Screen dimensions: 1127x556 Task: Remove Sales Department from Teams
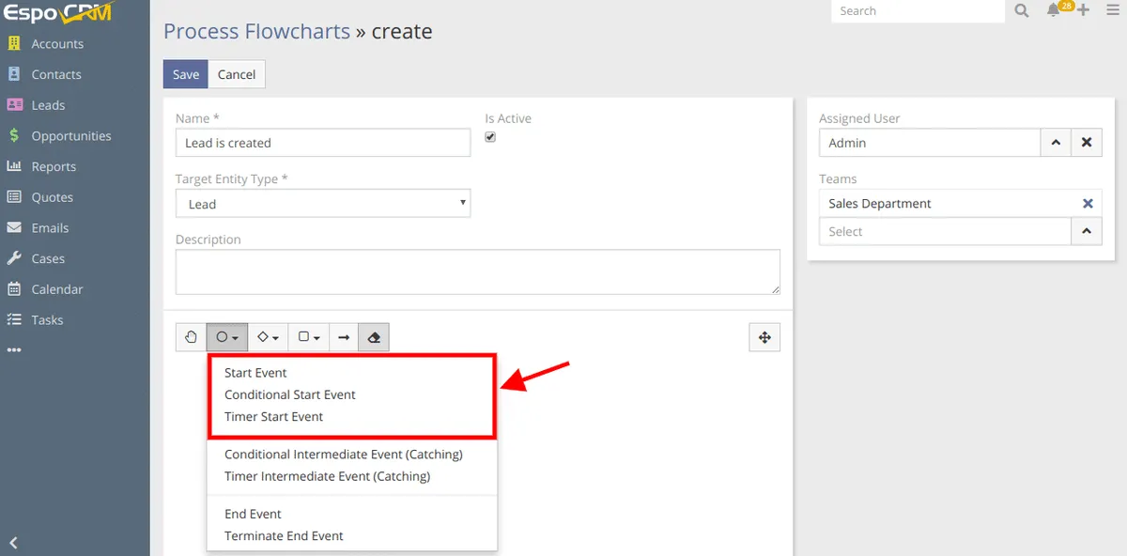tap(1088, 204)
